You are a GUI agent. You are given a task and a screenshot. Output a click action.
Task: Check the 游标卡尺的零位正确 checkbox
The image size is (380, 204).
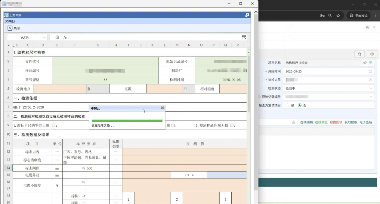coord(54,125)
